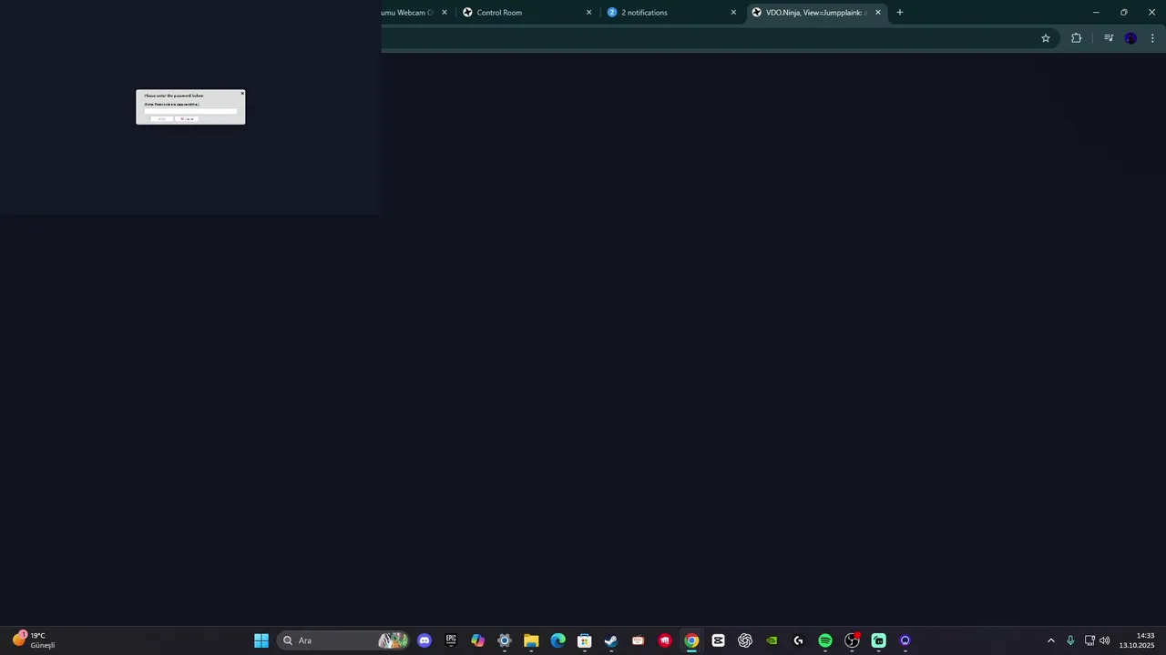Close the Webcam tab
Viewport: 1166px width, 655px height.
pyautogui.click(x=445, y=13)
